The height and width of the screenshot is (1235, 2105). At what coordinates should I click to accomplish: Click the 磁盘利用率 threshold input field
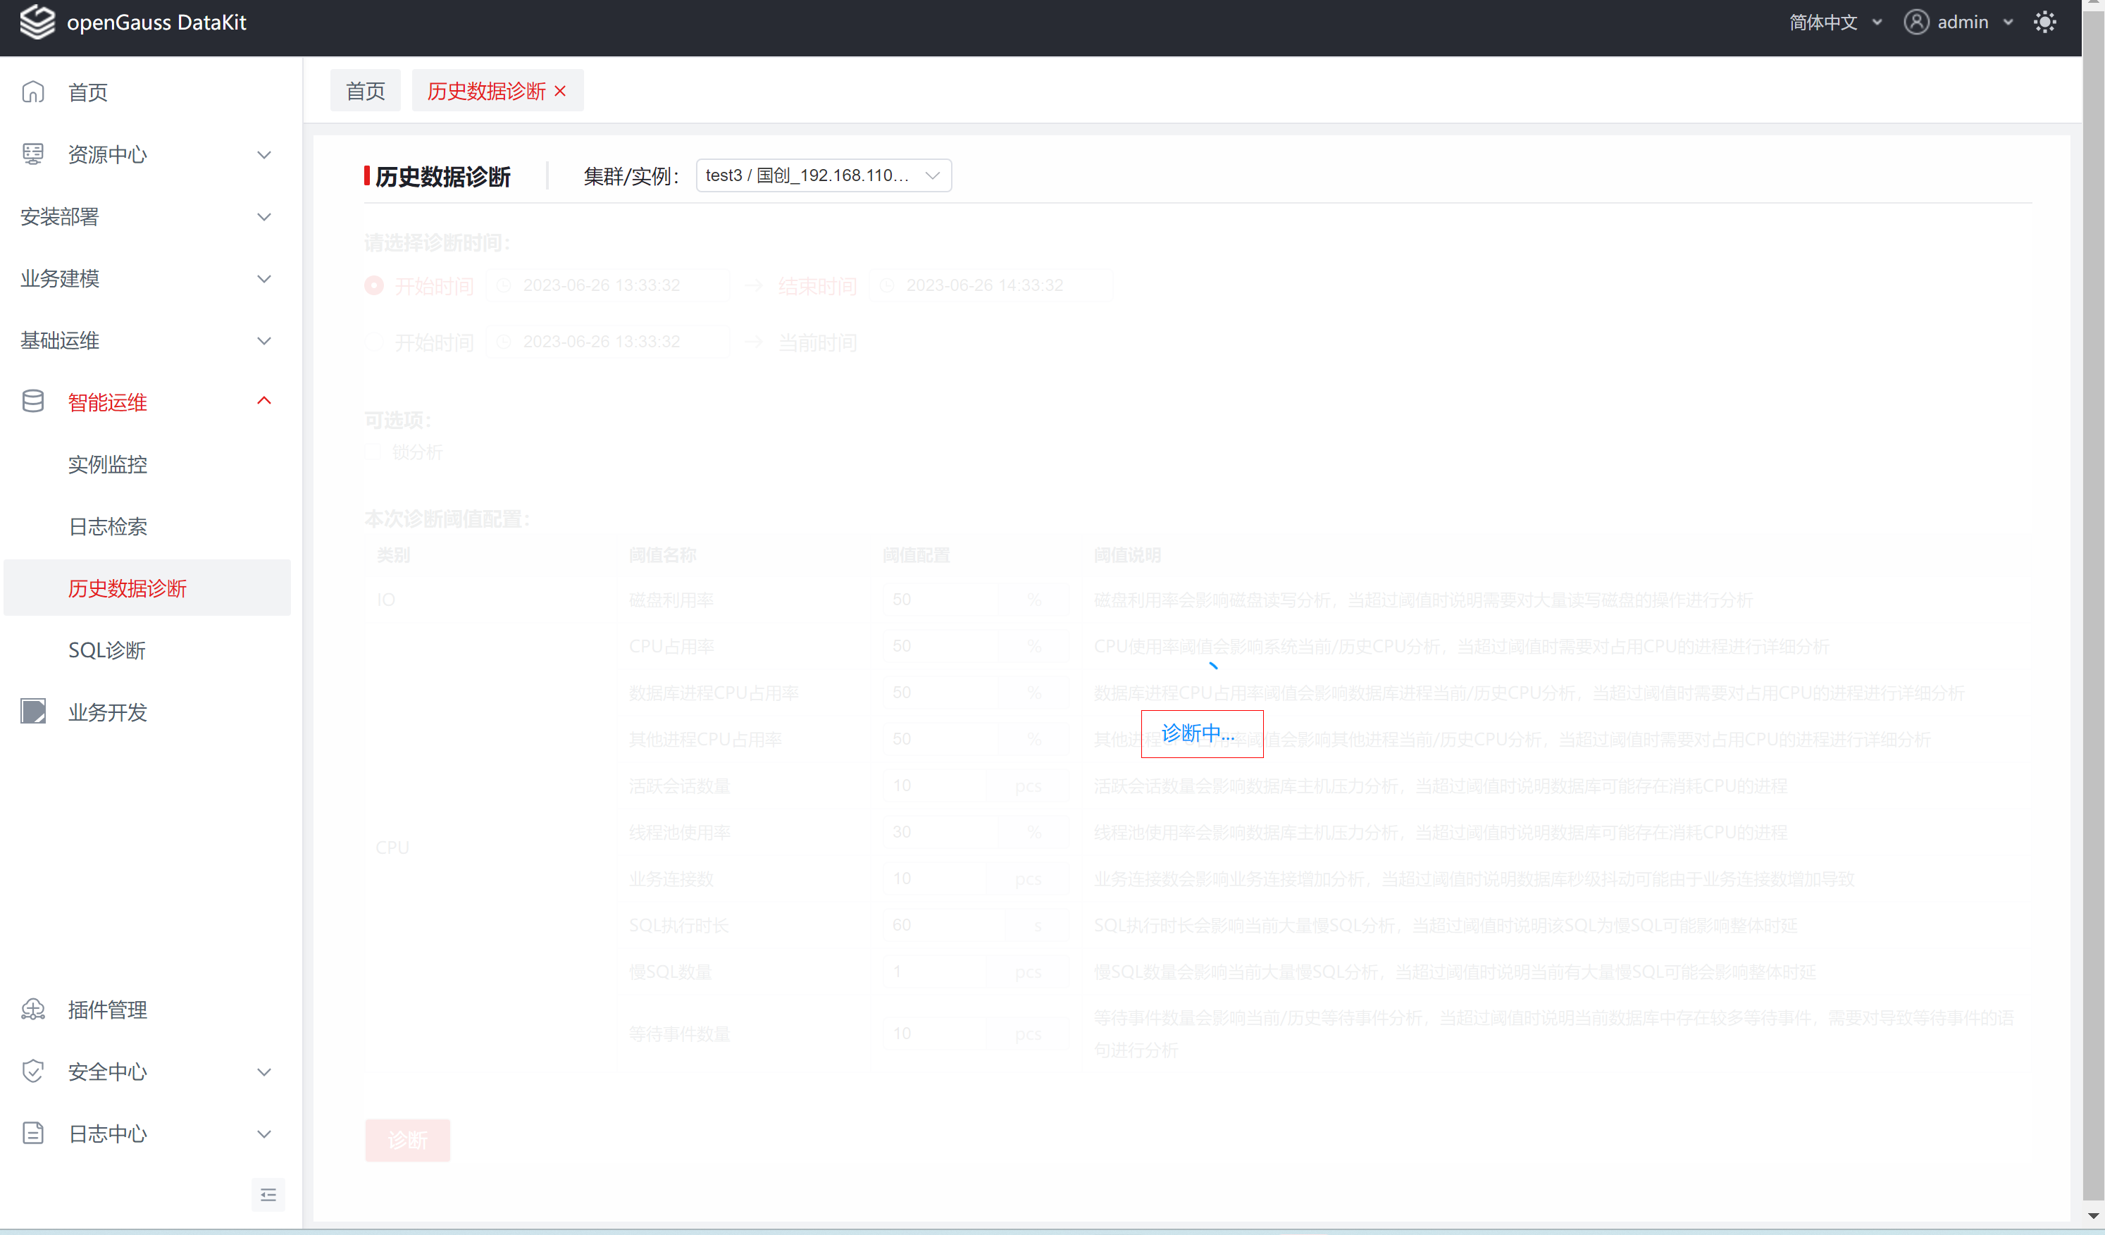[940, 600]
